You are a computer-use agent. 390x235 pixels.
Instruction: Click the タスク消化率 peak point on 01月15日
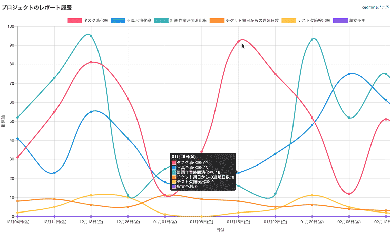[x=238, y=42]
